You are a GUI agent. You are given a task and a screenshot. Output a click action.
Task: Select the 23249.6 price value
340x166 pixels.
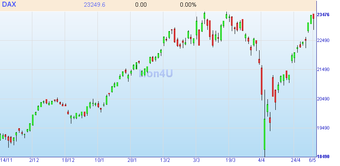[x=95, y=5]
